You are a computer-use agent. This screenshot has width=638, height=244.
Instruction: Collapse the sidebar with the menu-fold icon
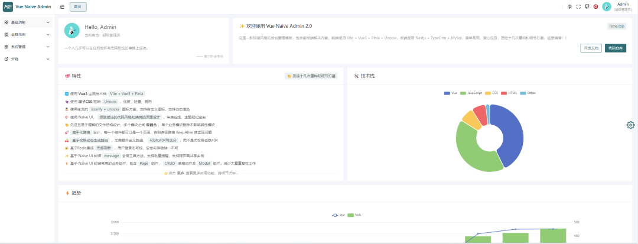click(62, 6)
